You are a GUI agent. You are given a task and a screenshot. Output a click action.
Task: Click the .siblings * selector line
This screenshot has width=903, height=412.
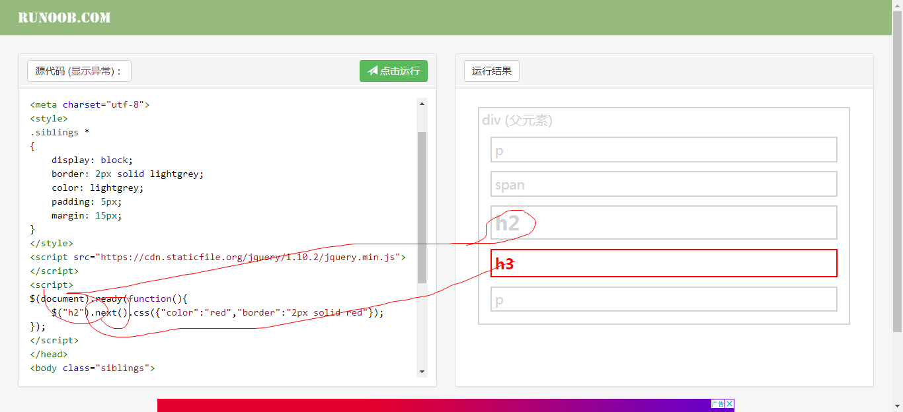point(59,132)
